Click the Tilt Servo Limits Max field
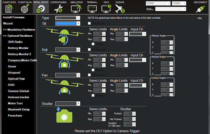210x134 pixels. coord(99,39)
